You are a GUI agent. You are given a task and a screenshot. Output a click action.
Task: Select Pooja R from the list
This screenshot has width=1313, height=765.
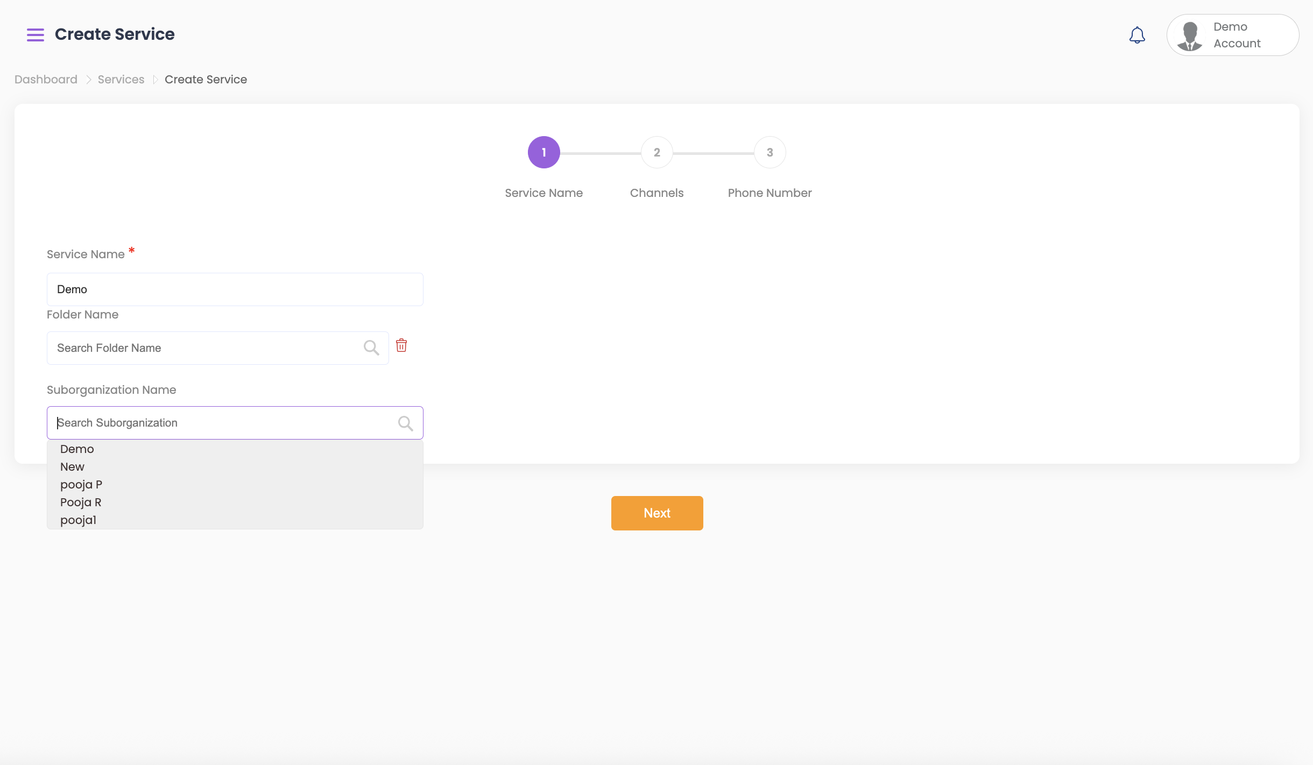point(81,502)
